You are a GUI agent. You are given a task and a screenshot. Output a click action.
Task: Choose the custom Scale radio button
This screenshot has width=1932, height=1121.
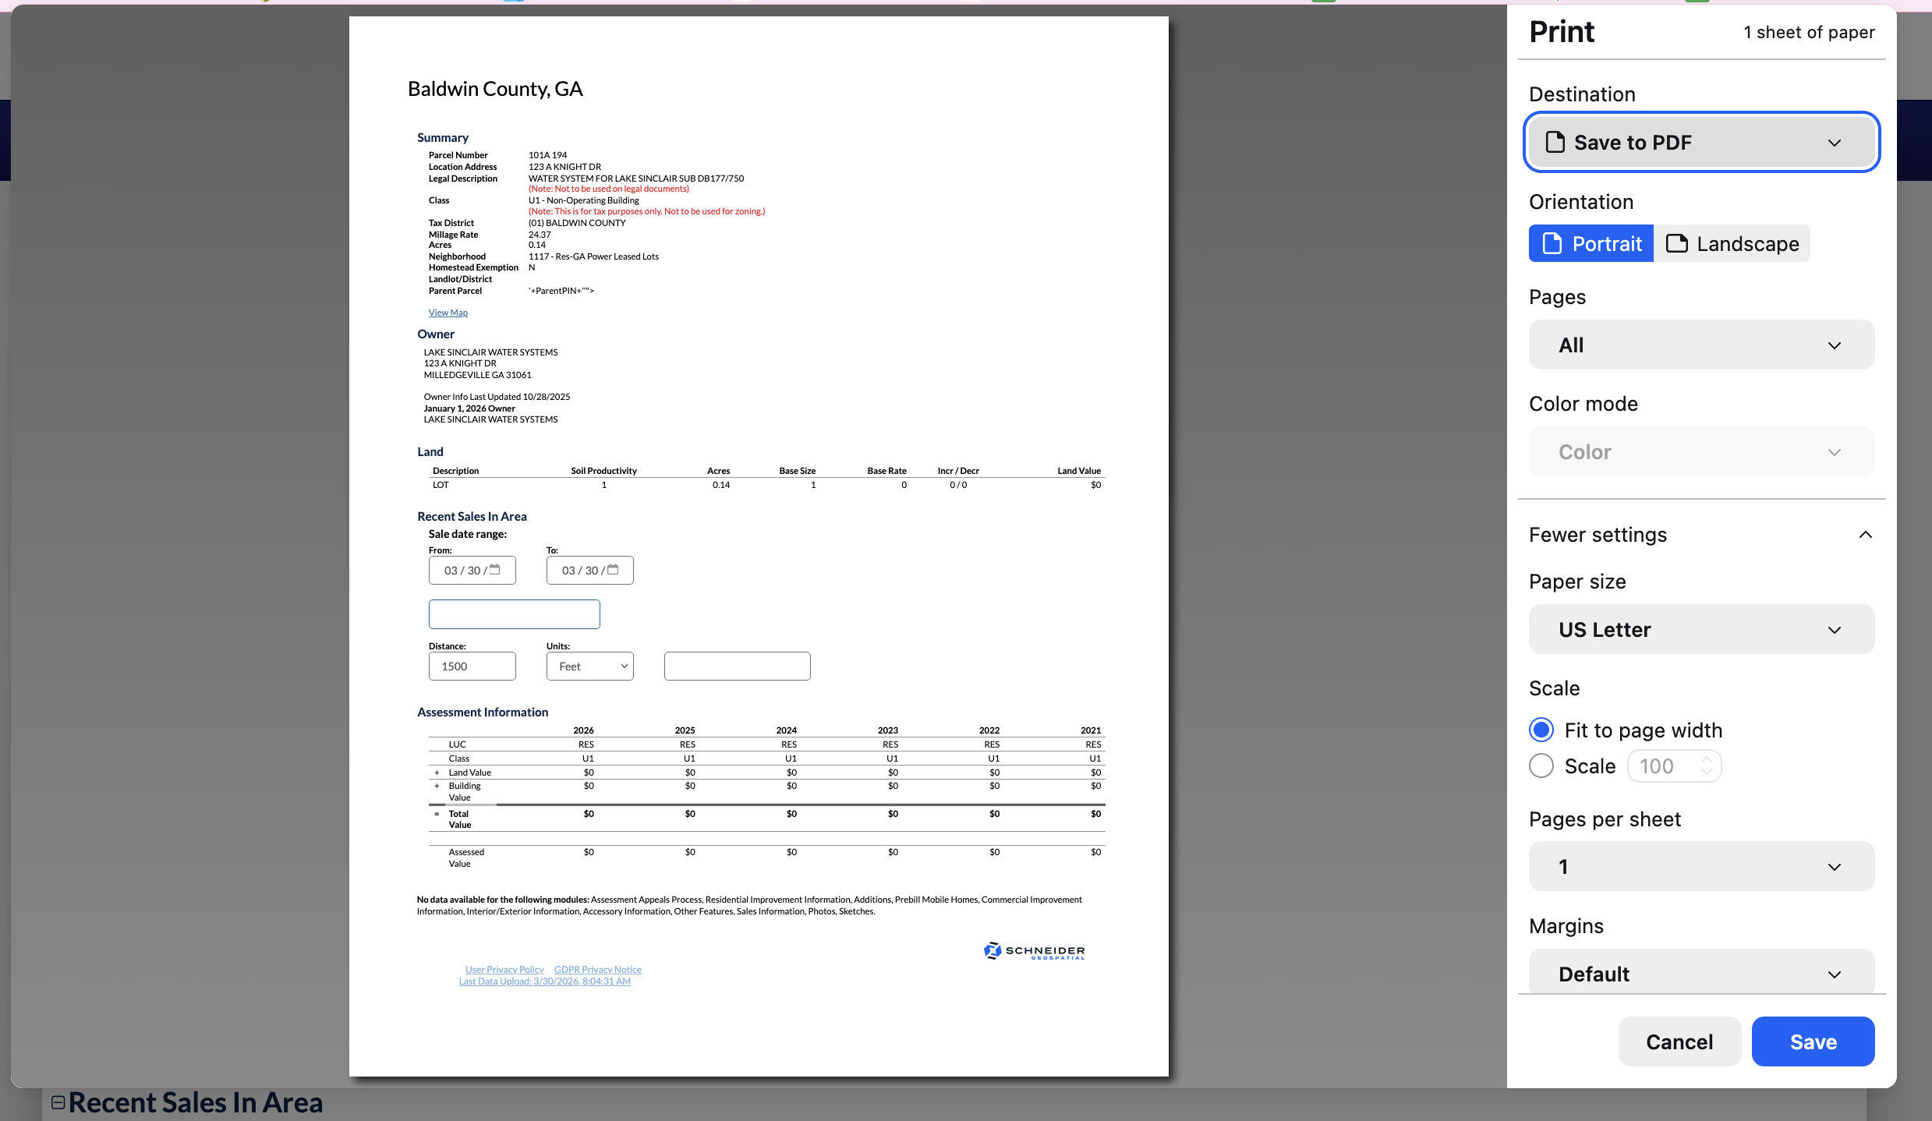coord(1541,766)
